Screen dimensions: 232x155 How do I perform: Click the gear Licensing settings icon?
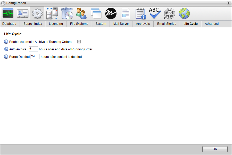click(37, 13)
